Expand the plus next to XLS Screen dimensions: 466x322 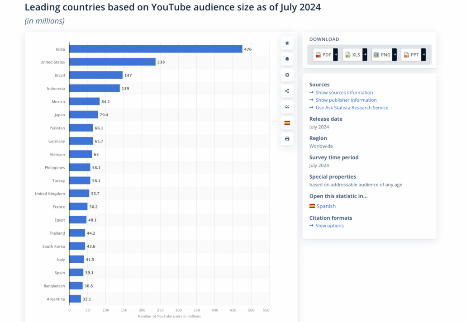pyautogui.click(x=365, y=55)
